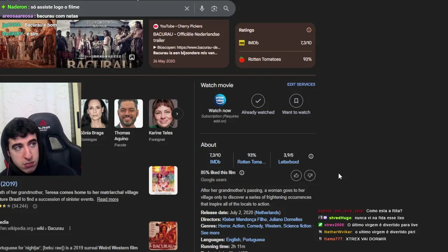Click NetherWvlker username in chat
This screenshot has width=448, height=252.
click(x=338, y=232)
